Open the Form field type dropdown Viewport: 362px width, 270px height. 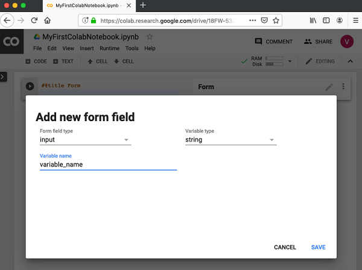86,140
